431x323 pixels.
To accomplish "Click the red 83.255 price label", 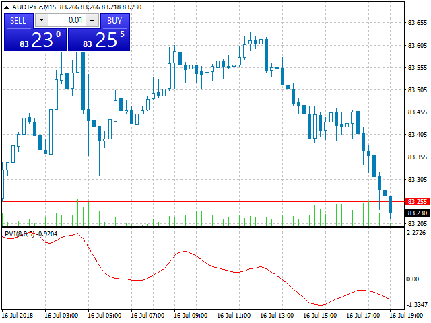I will tap(418, 202).
